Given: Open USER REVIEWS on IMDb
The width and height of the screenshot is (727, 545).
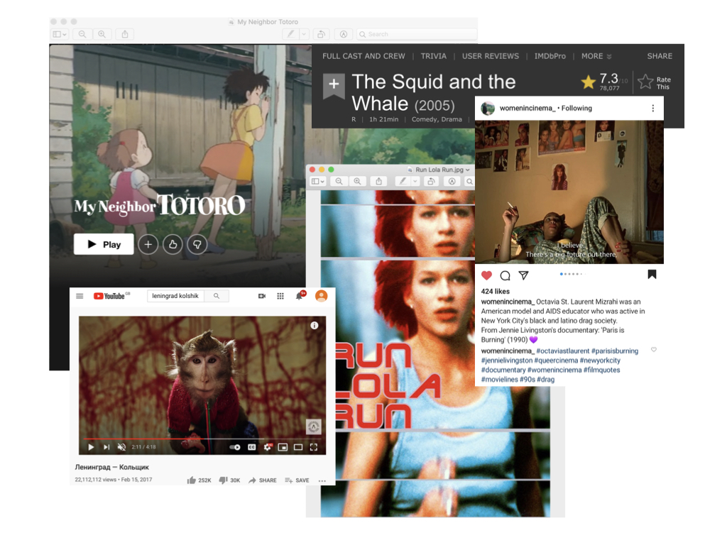Looking at the screenshot, I should [x=491, y=56].
